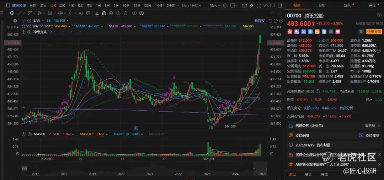
Task: Click the redo arrow above the chart
Action: tap(280, 13)
